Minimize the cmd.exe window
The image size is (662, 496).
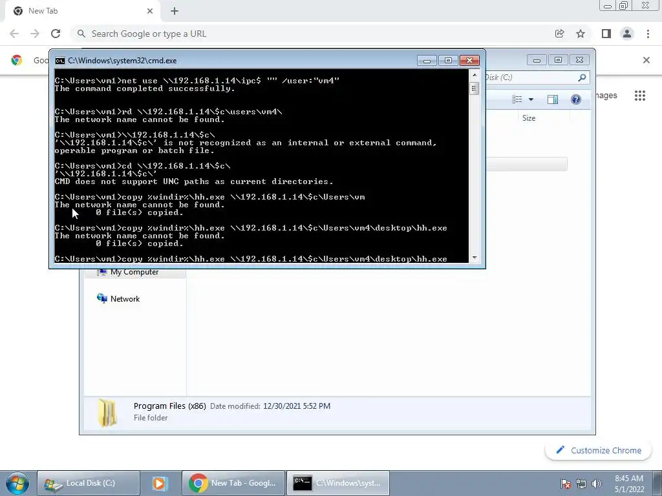coord(427,61)
